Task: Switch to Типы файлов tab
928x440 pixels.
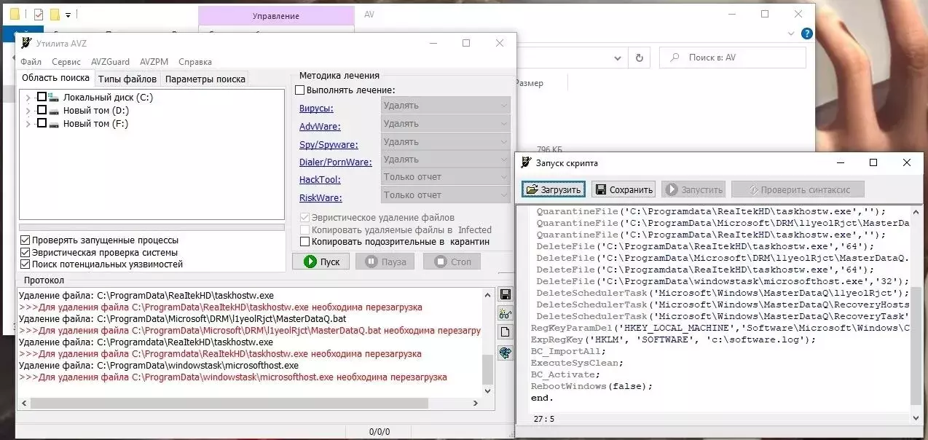Action: 127,79
